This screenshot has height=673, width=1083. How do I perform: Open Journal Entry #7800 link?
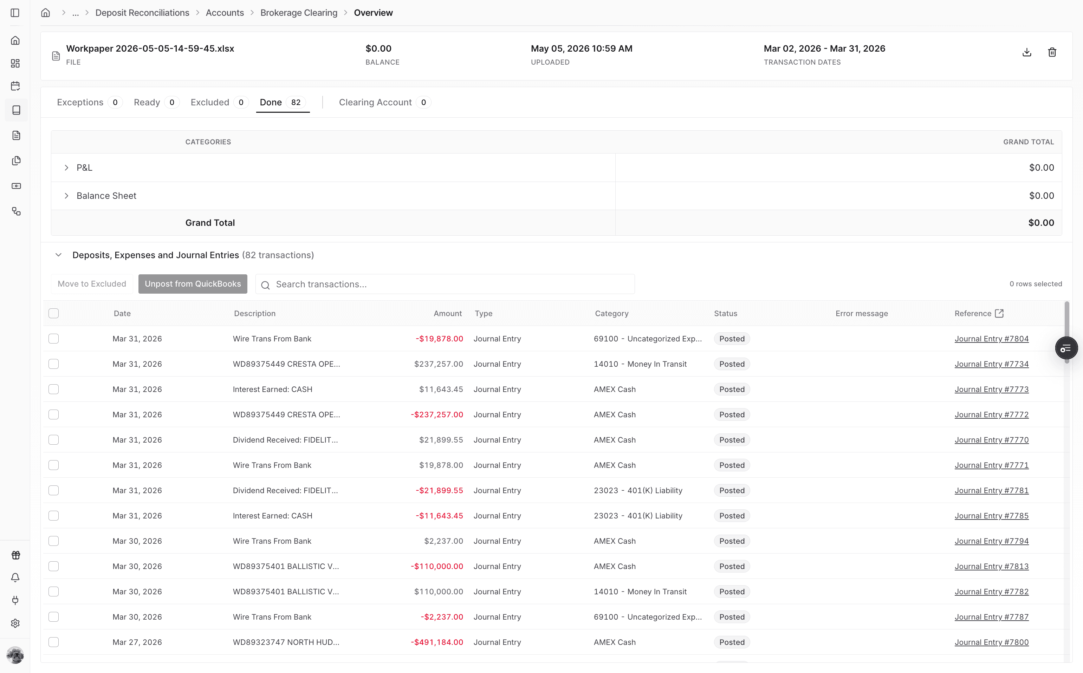(x=991, y=642)
